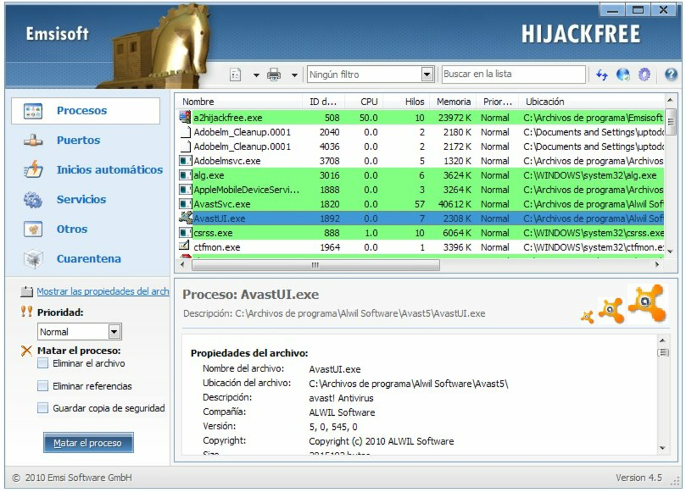This screenshot has width=686, height=492.
Task: Select the a2hijackfree.exe process row
Action: [x=421, y=117]
